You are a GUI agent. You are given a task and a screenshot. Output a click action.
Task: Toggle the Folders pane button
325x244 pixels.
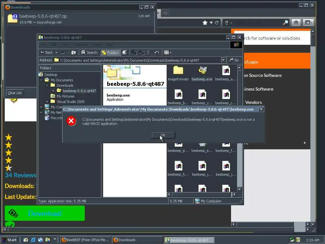tap(110, 53)
